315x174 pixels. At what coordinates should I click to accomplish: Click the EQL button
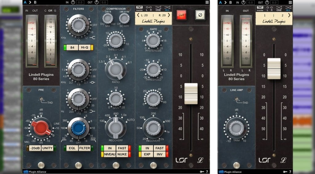click(x=72, y=148)
